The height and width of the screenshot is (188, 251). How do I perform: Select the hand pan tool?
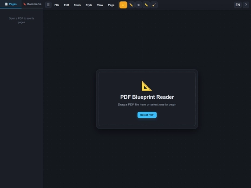[123, 5]
